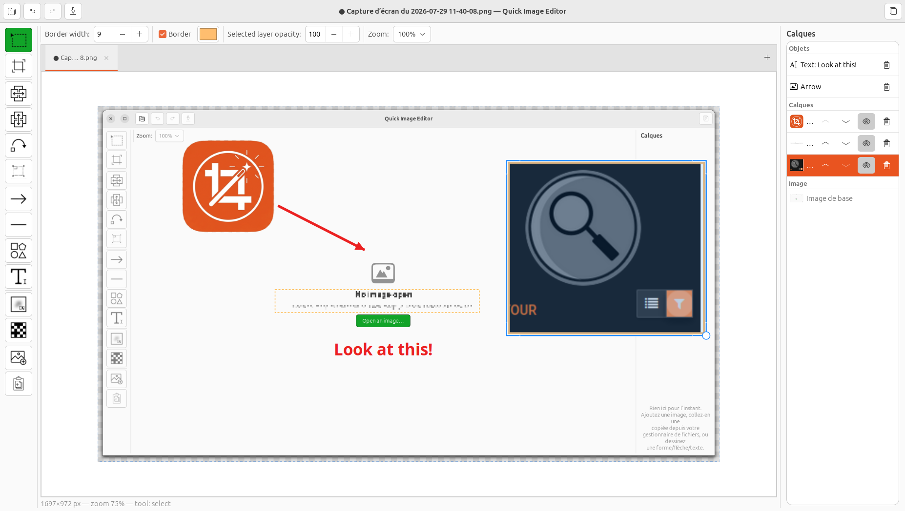905x511 pixels.
Task: Hide the highlighted magnifier layer
Action: (x=866, y=165)
